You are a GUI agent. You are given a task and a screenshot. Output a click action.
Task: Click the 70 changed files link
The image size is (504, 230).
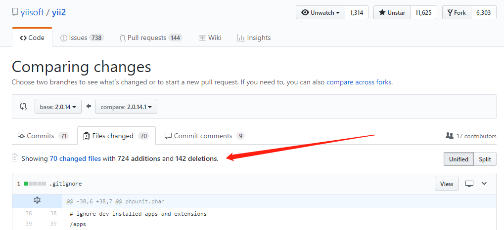click(75, 158)
